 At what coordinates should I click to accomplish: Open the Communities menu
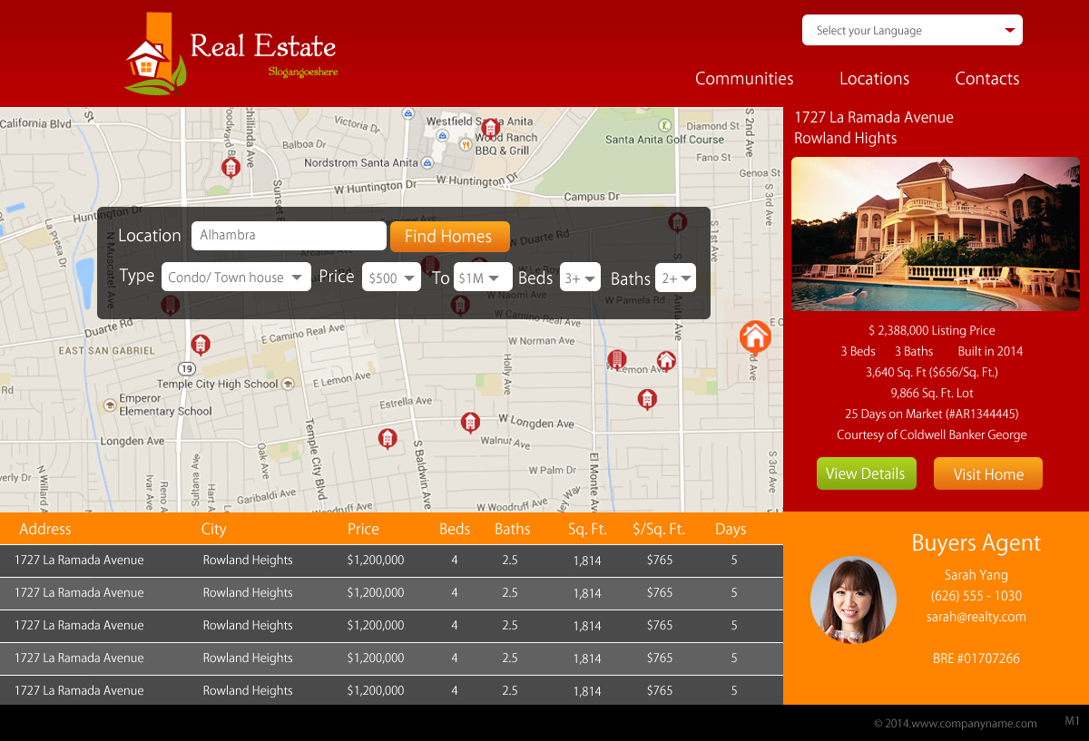(744, 79)
